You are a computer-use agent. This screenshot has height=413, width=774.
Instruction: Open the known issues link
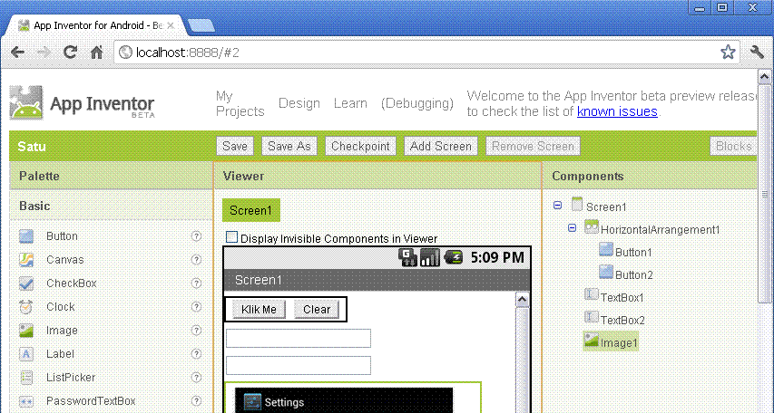[x=617, y=112]
